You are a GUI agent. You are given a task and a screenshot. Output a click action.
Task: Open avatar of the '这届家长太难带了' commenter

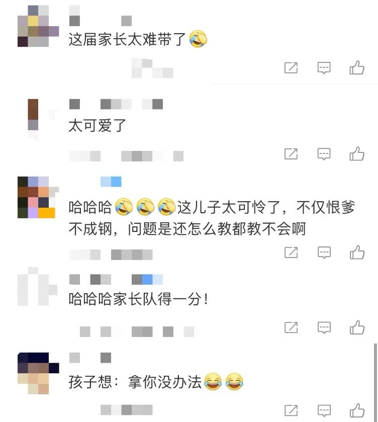pyautogui.click(x=38, y=26)
